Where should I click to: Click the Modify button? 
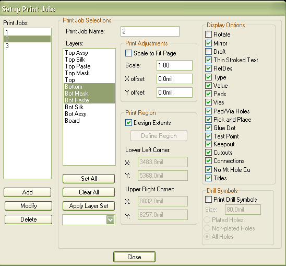(29, 206)
